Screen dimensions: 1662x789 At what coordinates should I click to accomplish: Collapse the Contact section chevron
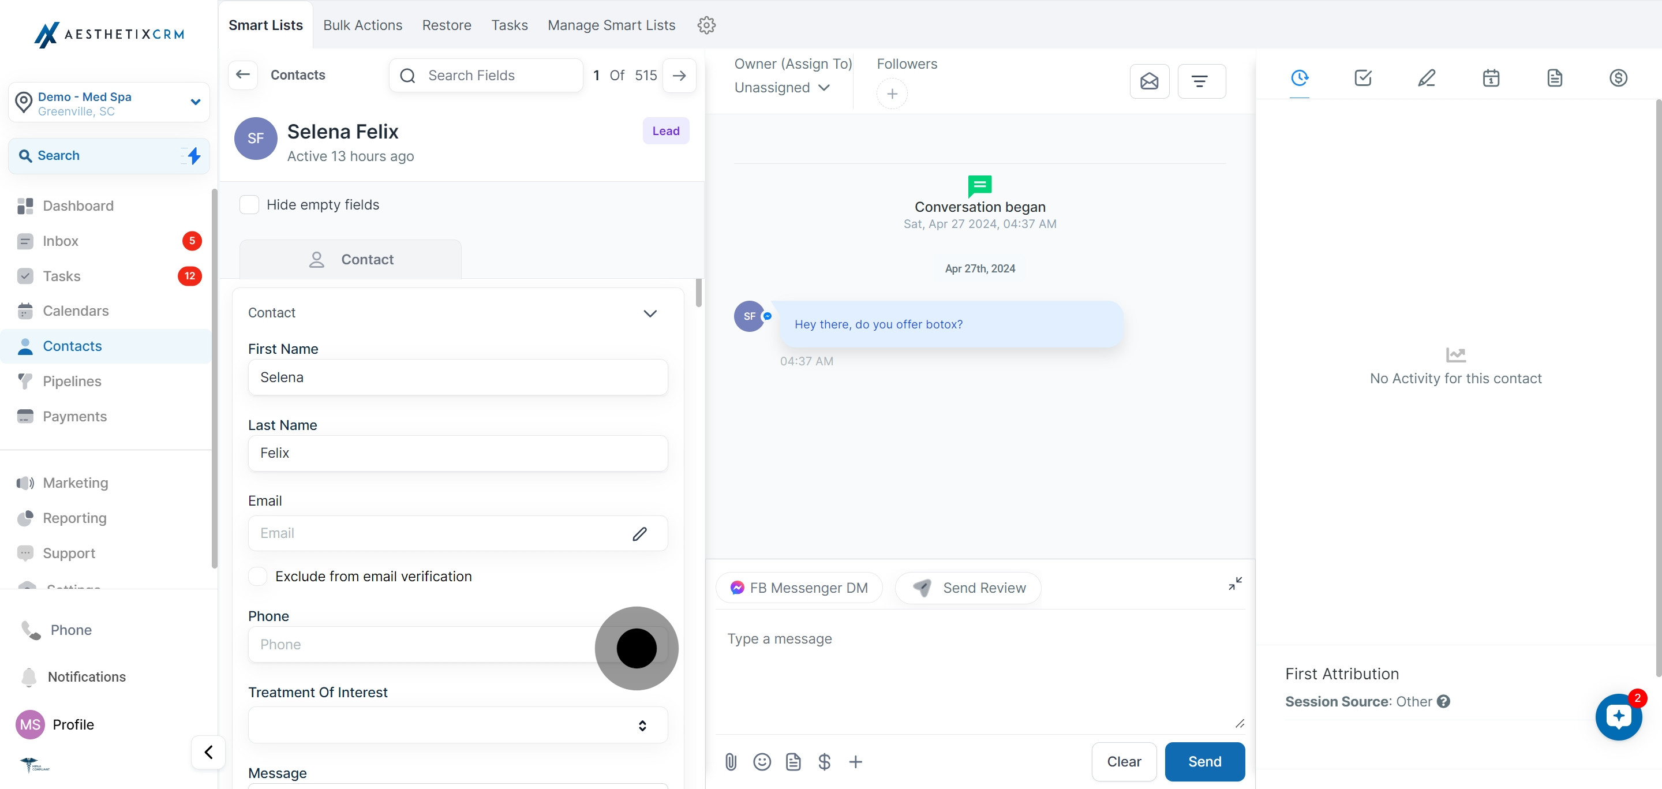pos(650,313)
